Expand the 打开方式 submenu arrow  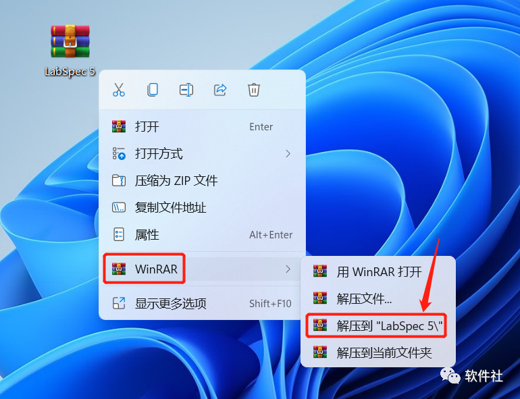click(288, 153)
